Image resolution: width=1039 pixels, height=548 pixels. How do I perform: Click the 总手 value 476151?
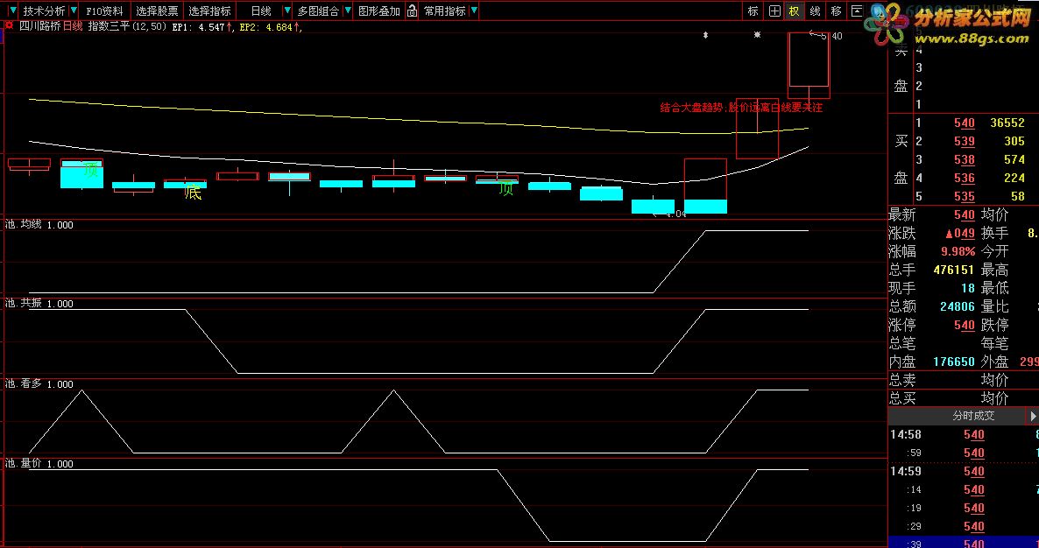click(953, 270)
